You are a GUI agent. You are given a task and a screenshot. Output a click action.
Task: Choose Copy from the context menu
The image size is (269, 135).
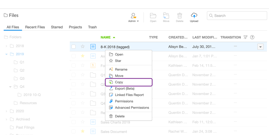119,82
